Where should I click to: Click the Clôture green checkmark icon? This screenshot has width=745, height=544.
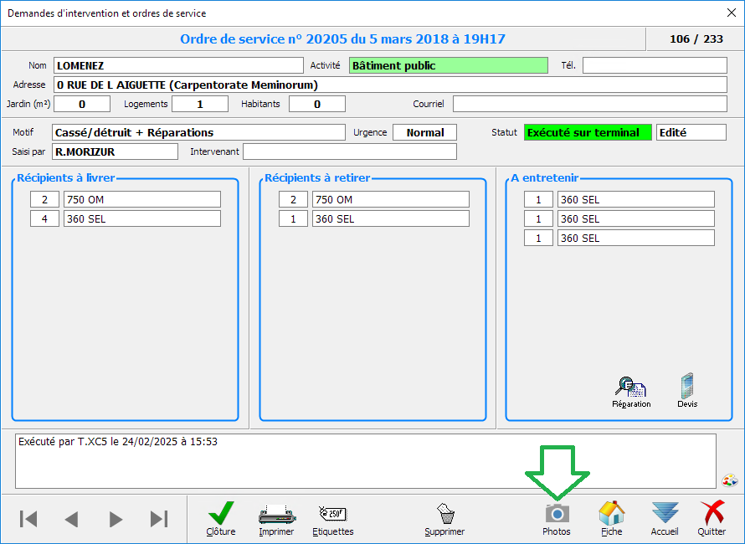(x=221, y=517)
